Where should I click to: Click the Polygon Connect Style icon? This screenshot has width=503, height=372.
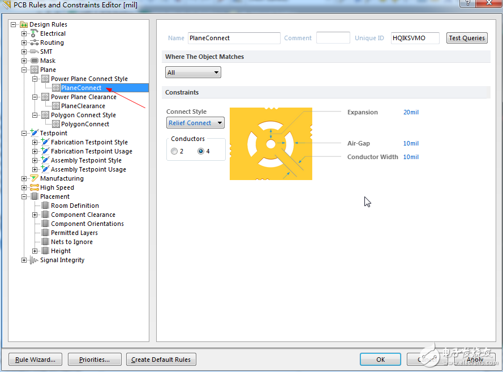[x=45, y=115]
